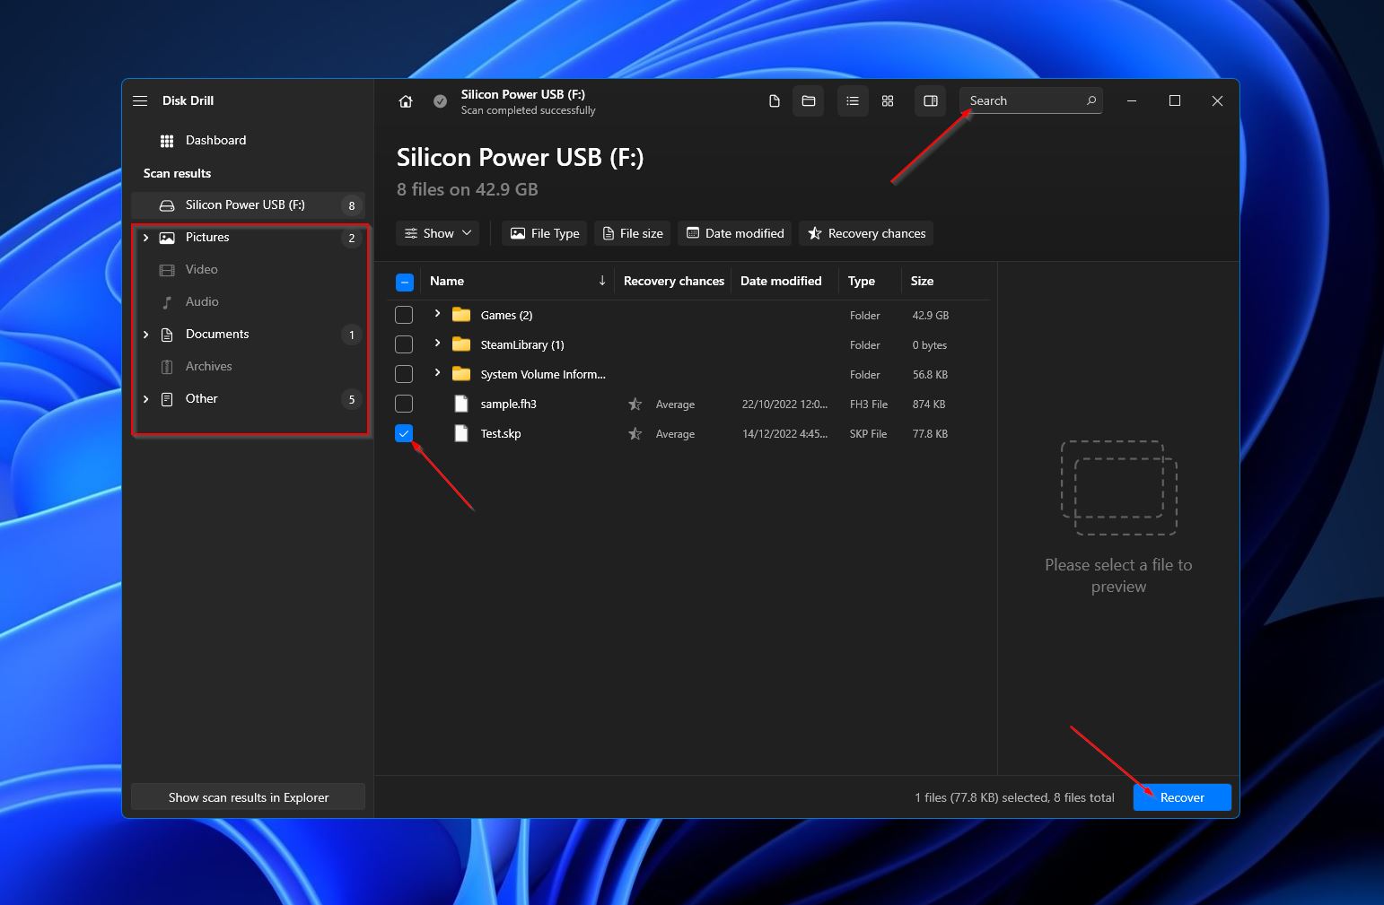Filter by Recovery chances
The width and height of the screenshot is (1384, 905).
(x=866, y=233)
